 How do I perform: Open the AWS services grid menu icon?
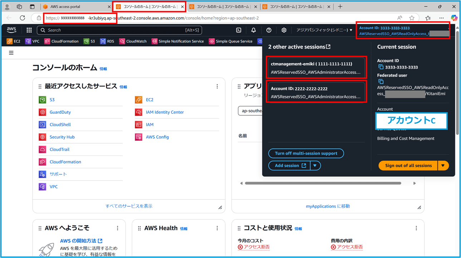click(29, 30)
